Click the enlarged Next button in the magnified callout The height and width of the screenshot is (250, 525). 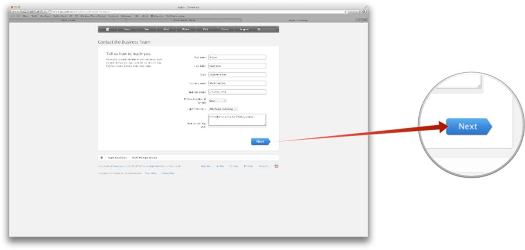tap(468, 126)
